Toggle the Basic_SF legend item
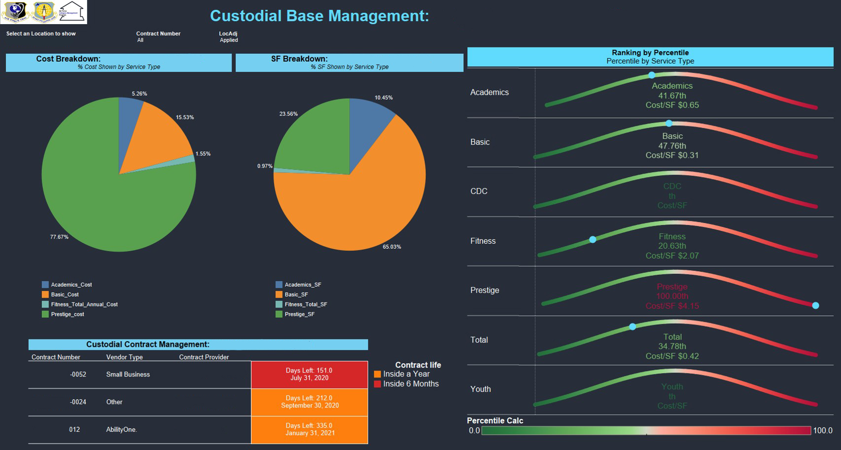Viewport: 841px width, 450px height. tap(291, 295)
